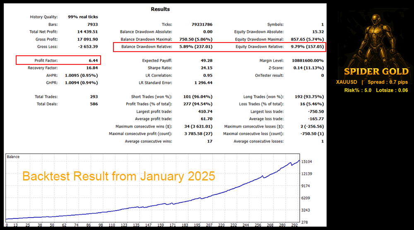Click Profit Factor value 6.44
This screenshot has width=414, height=230.
tap(93, 61)
